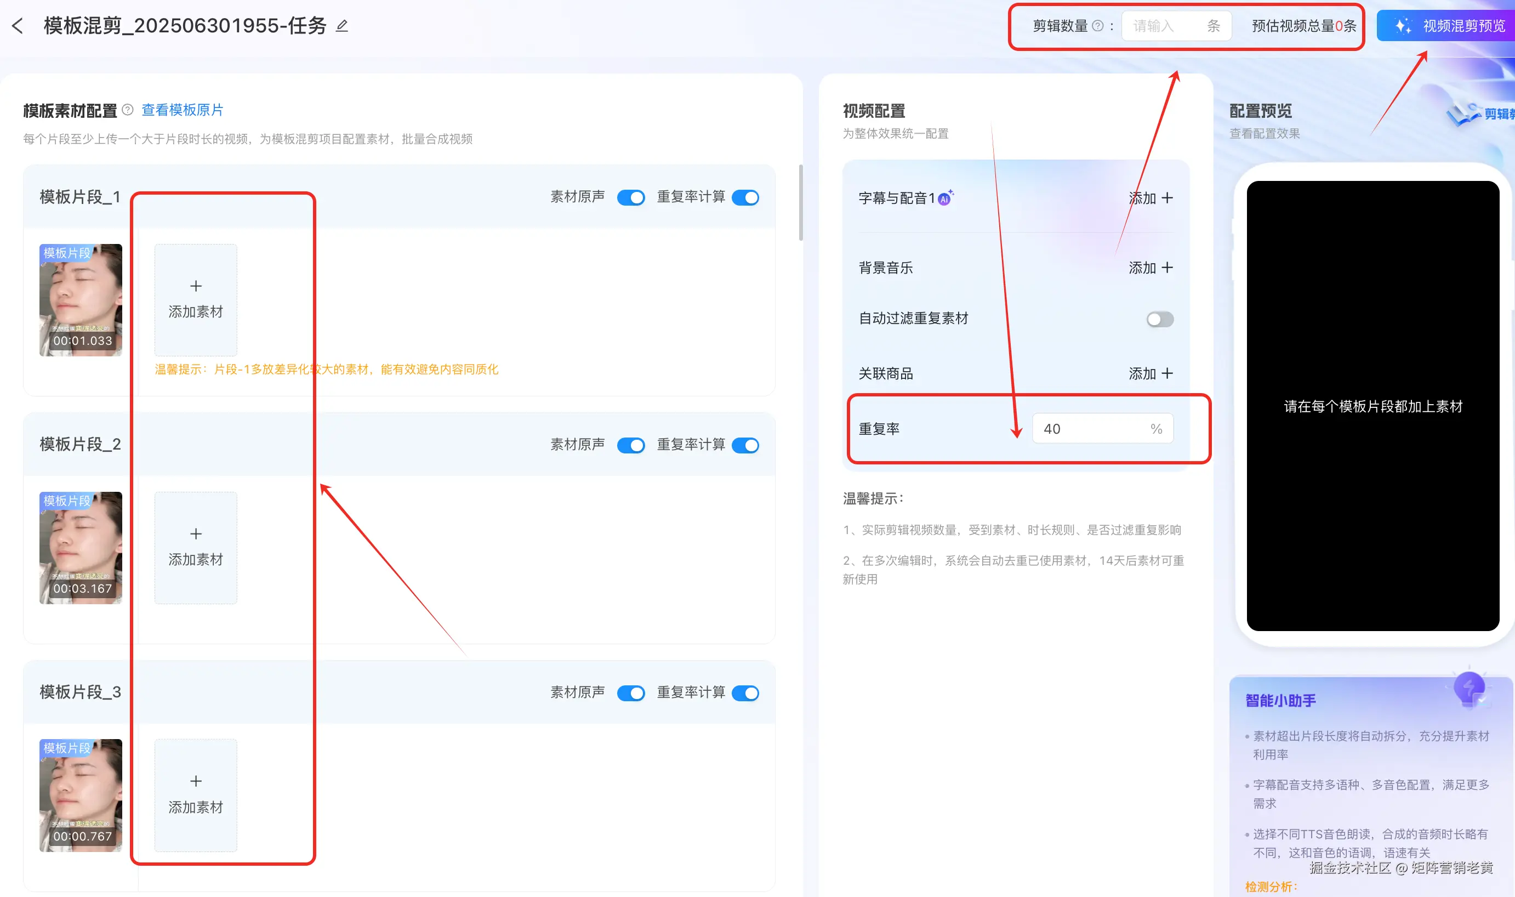Click the sparkle icon on 视频混剪预览 button
Viewport: 1515px width, 897px height.
[x=1403, y=26]
